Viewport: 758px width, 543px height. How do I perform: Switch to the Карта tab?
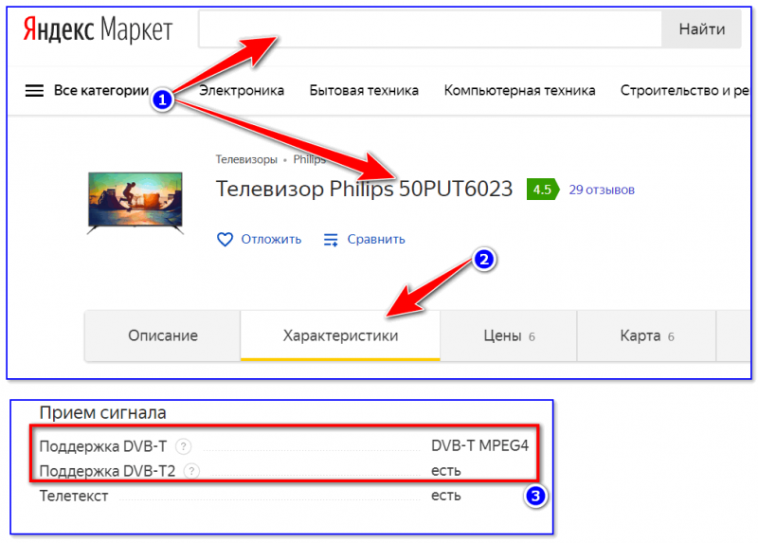click(646, 335)
